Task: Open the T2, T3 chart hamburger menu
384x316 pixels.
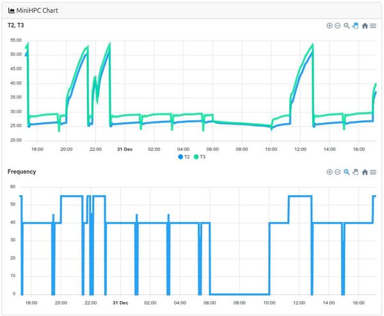Action: [x=373, y=26]
